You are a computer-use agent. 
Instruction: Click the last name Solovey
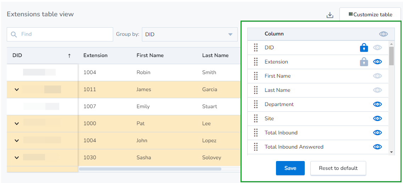(212, 157)
